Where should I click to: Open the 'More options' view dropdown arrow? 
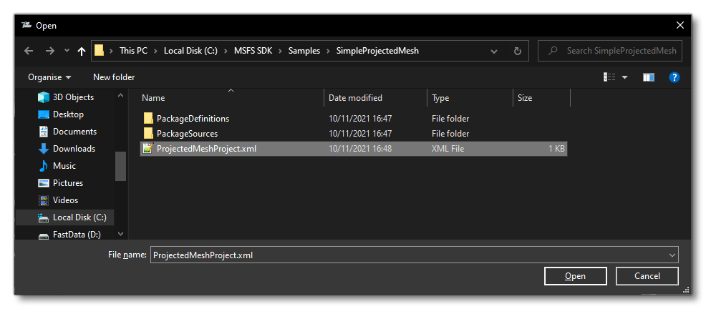624,77
